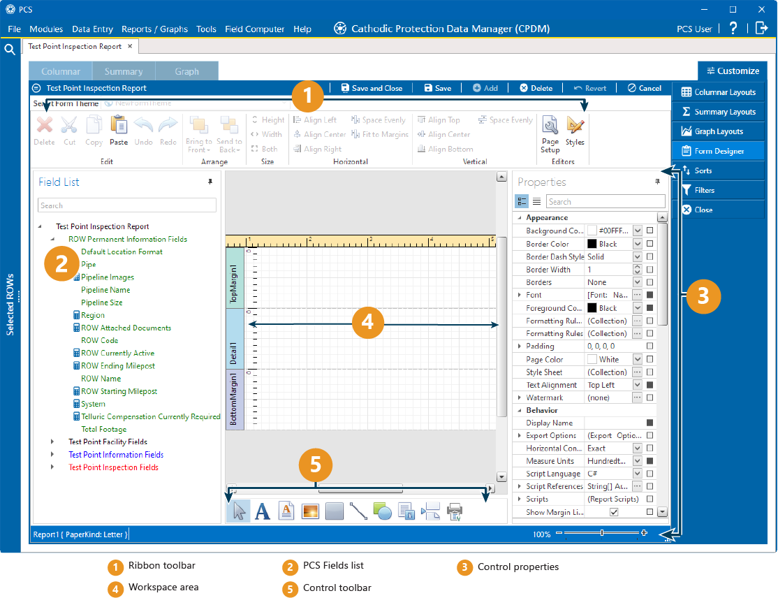Screen dimensions: 778x598
Task: Pick the Line control tool
Action: pyautogui.click(x=358, y=511)
